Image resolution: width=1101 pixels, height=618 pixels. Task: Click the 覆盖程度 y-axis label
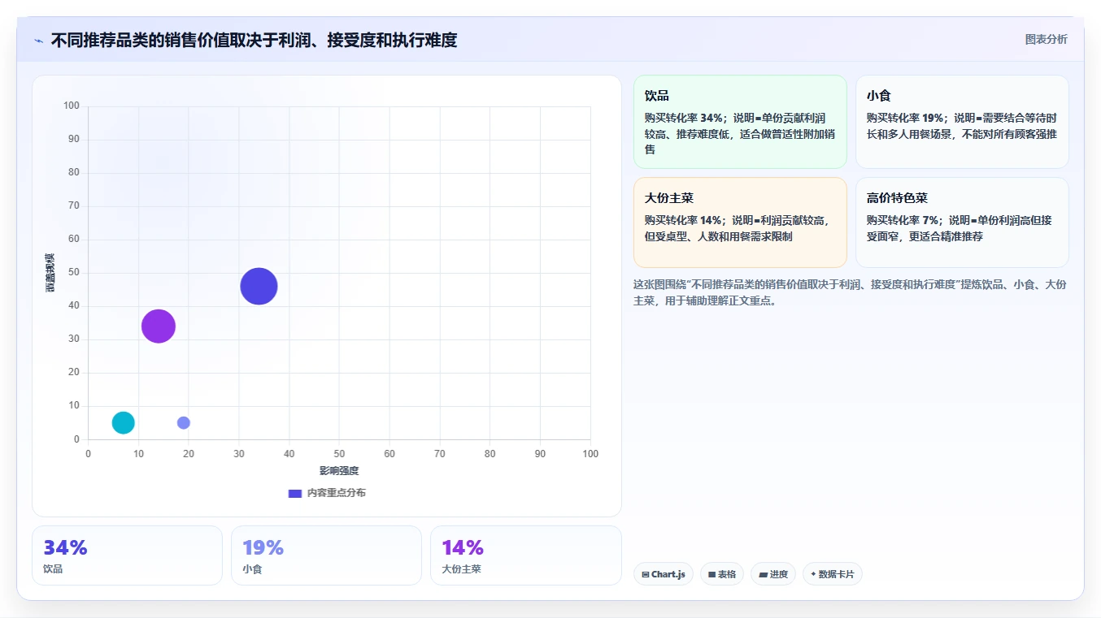pos(50,273)
